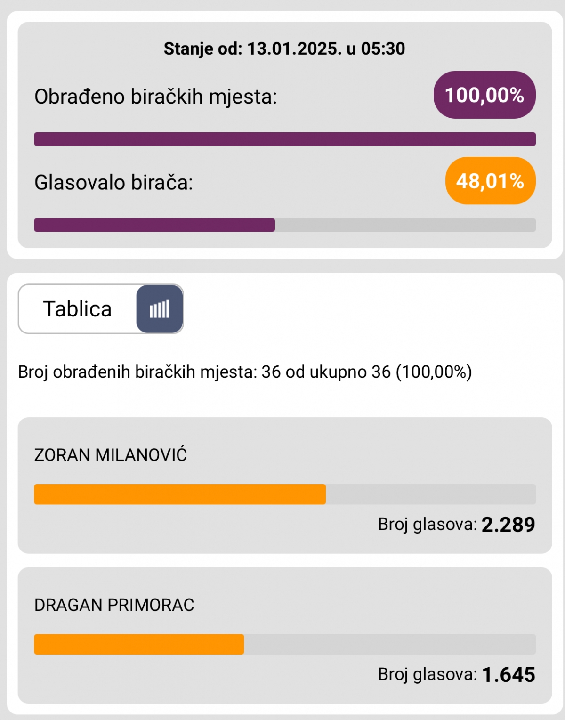Click the Broj obrađenih biračkih mjesta summary text
The image size is (565, 720).
coord(245,372)
